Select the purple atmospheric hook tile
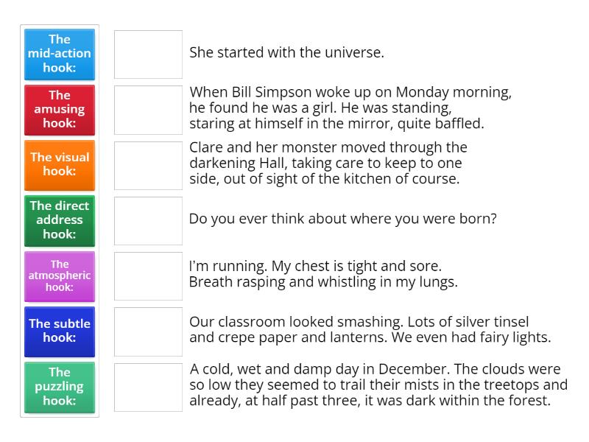 [x=60, y=276]
